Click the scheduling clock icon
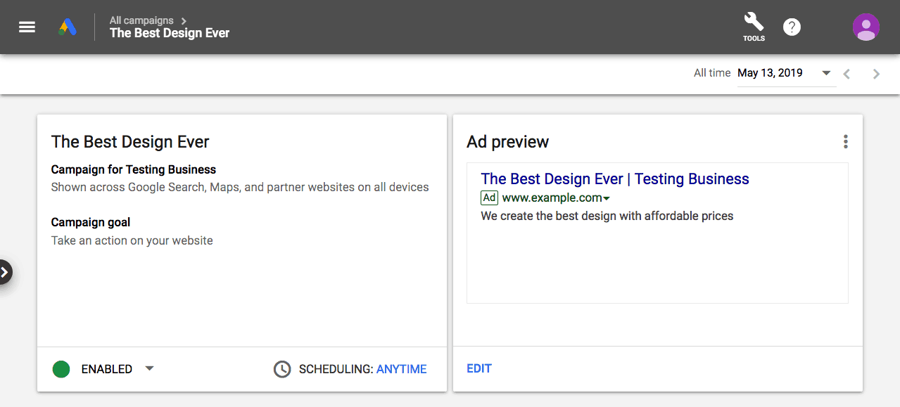 point(282,369)
